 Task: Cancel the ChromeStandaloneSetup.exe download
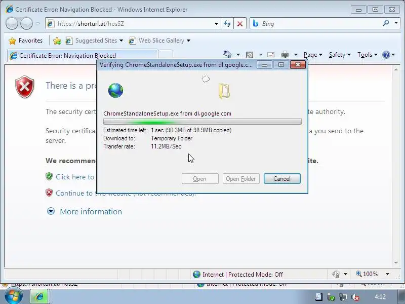click(x=282, y=179)
